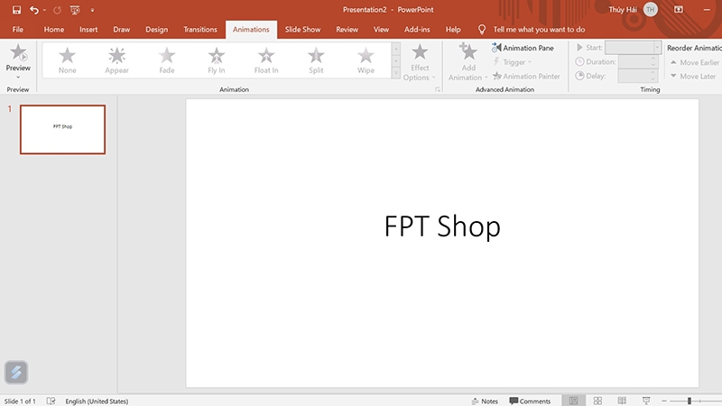The width and height of the screenshot is (722, 406).
Task: Select the Animations tab
Action: (251, 30)
